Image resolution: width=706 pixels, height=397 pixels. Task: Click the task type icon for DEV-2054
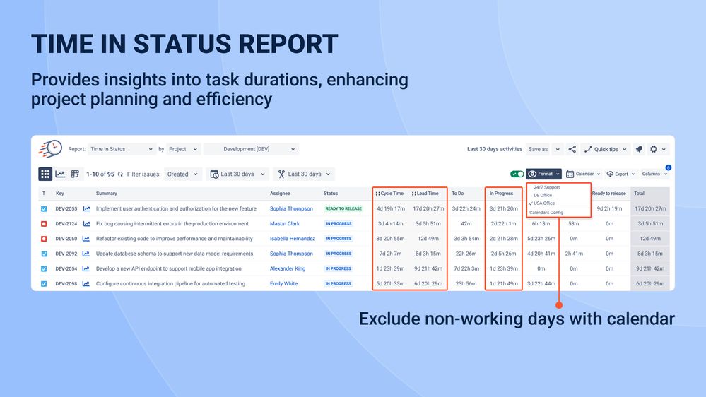coord(44,268)
